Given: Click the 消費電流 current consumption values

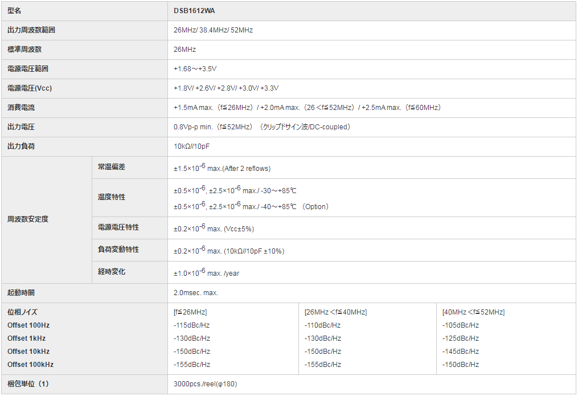Looking at the screenshot, I should [x=308, y=108].
